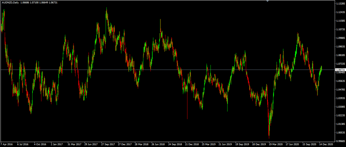Click the 27 Dec 2017 date label

tap(125, 144)
